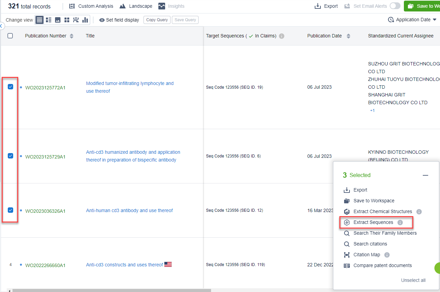Open patent number WO2022266660A1

click(x=45, y=265)
